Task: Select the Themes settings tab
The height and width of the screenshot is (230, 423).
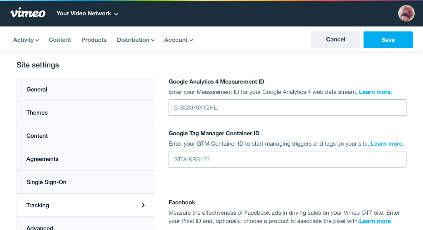Action: pos(86,113)
